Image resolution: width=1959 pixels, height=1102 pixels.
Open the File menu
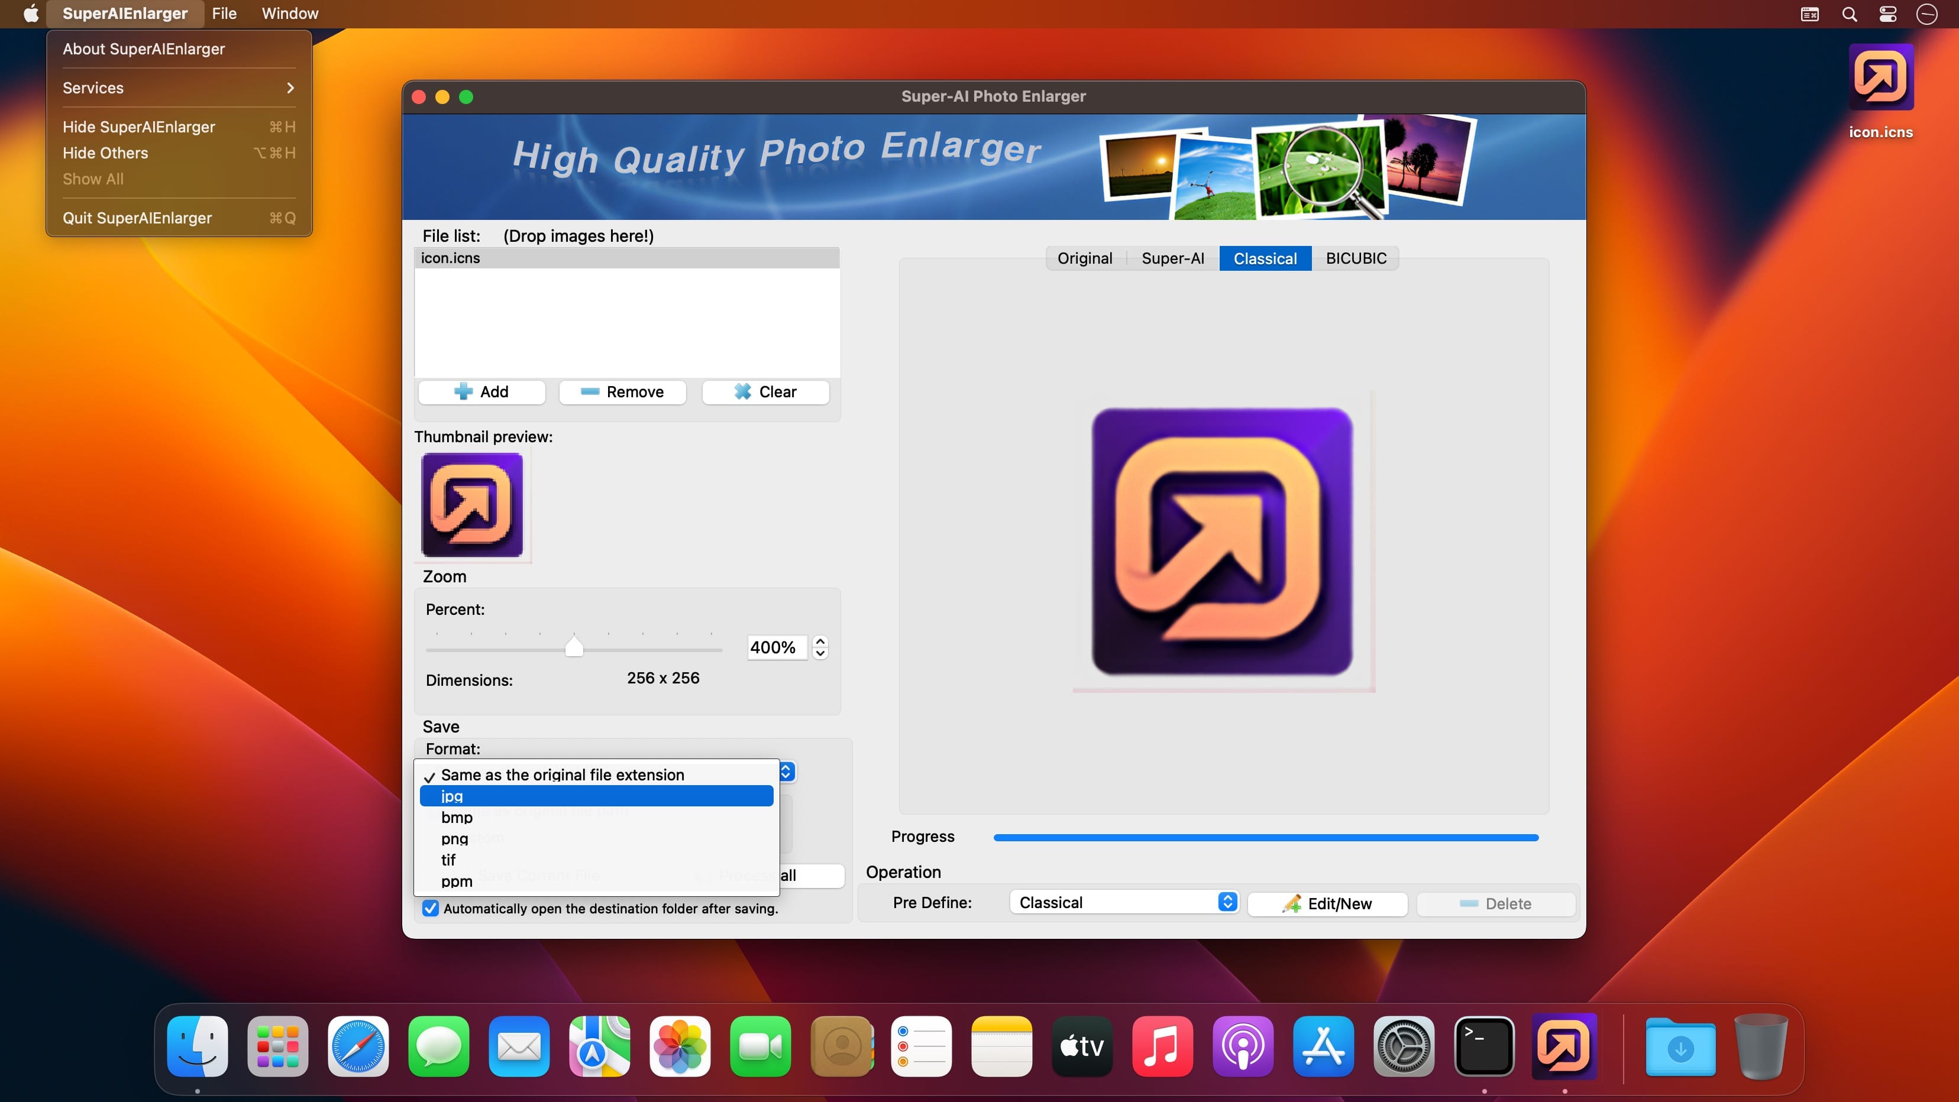click(x=224, y=14)
